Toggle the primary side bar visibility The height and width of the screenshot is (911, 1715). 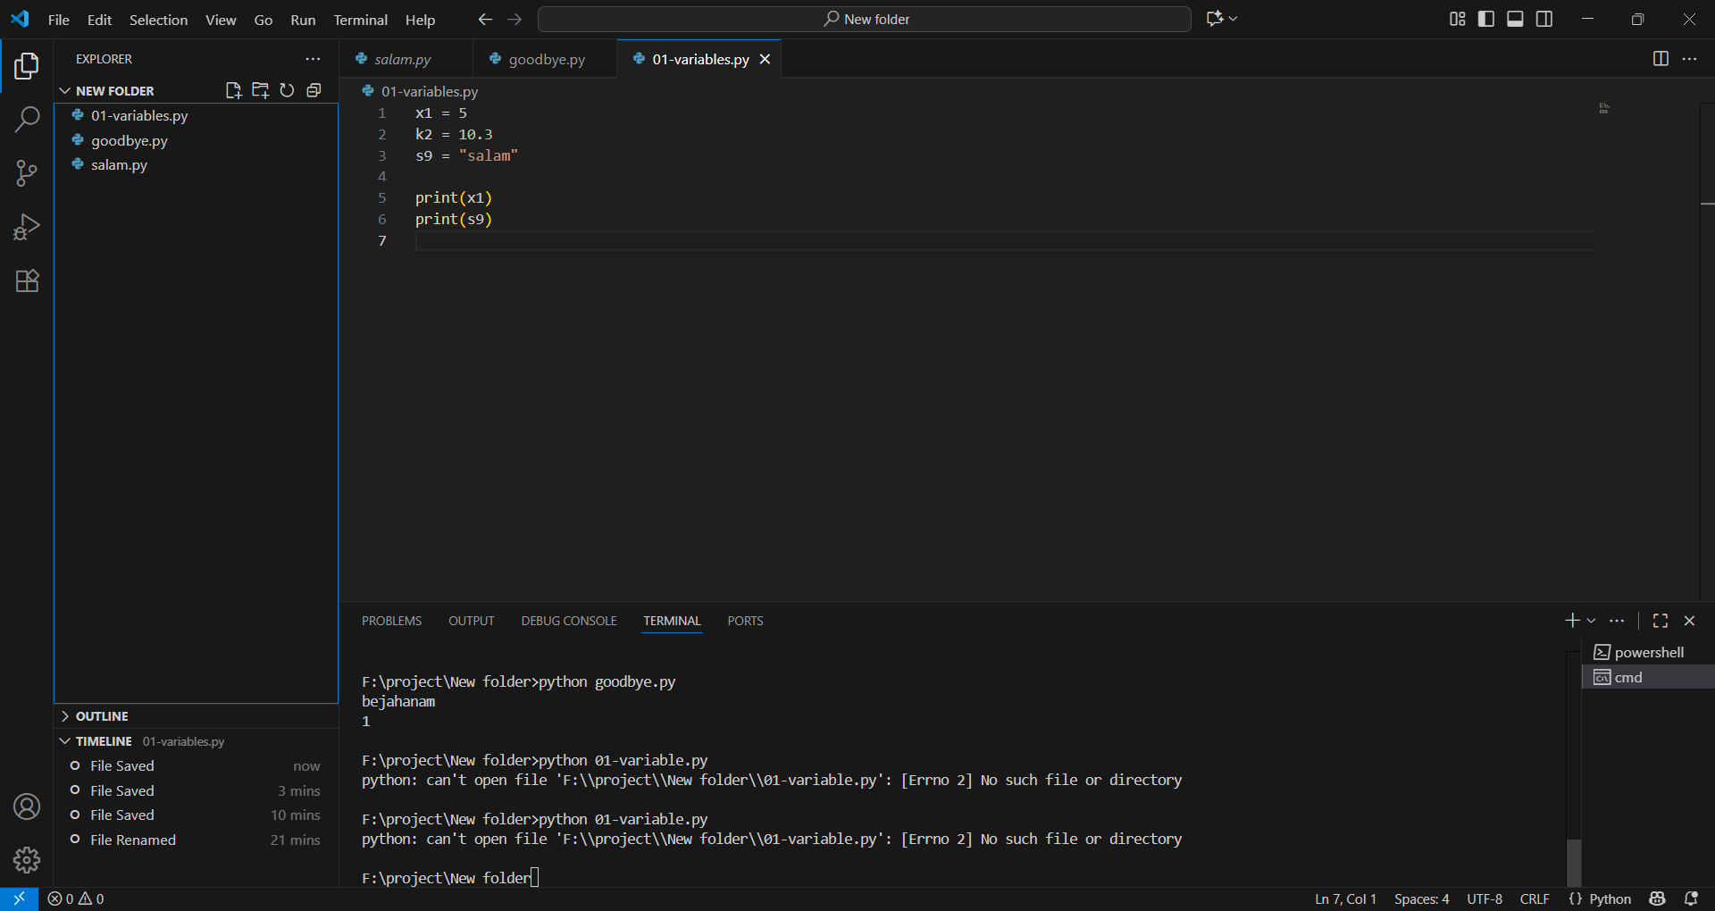coord(1486,19)
